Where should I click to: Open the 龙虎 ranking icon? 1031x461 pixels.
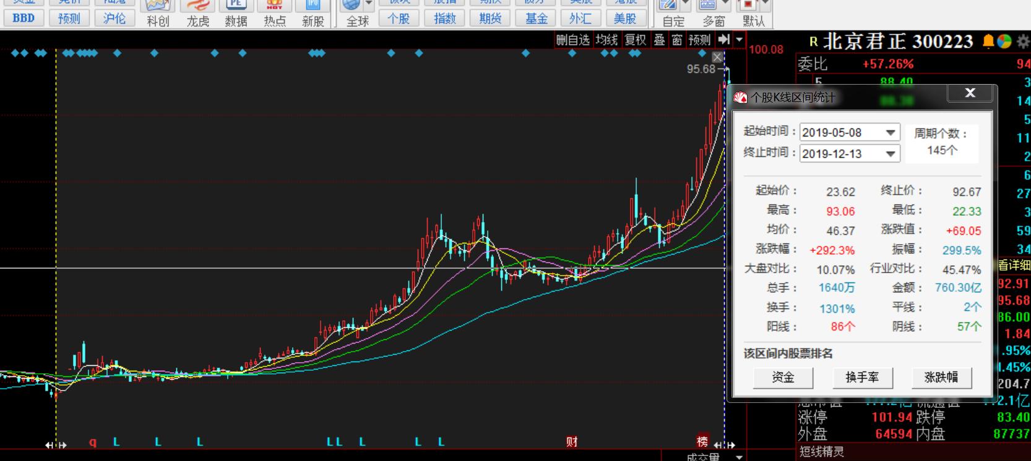(x=197, y=13)
